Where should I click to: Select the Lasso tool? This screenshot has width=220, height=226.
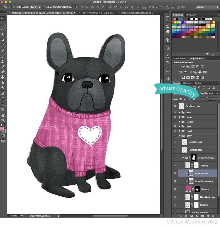pos(3,29)
